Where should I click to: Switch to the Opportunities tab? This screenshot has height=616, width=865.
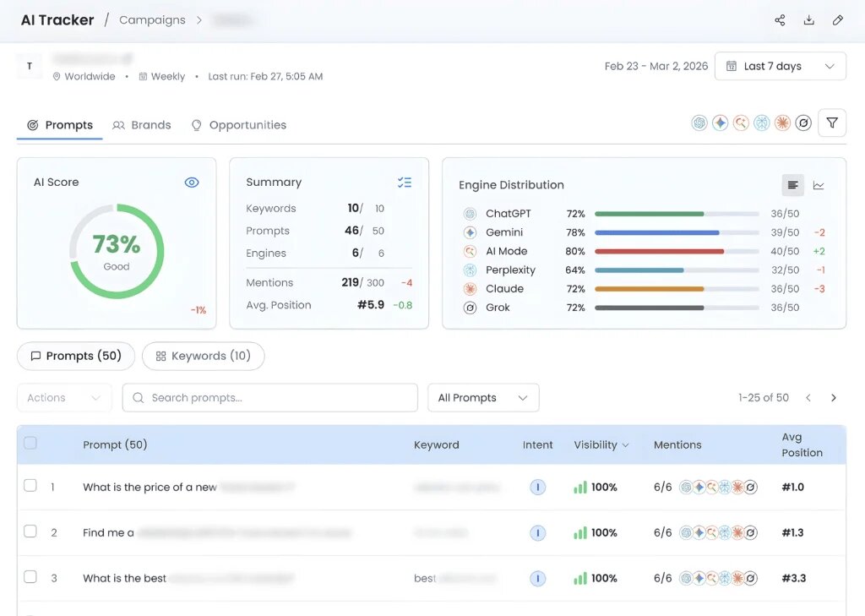click(239, 125)
